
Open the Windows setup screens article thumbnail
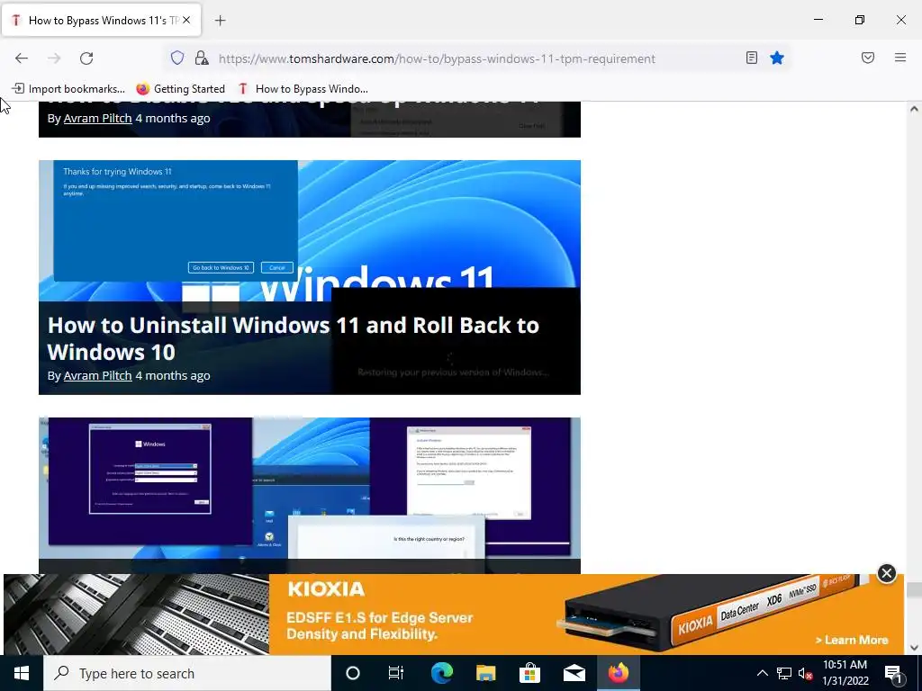pyautogui.click(x=310, y=496)
